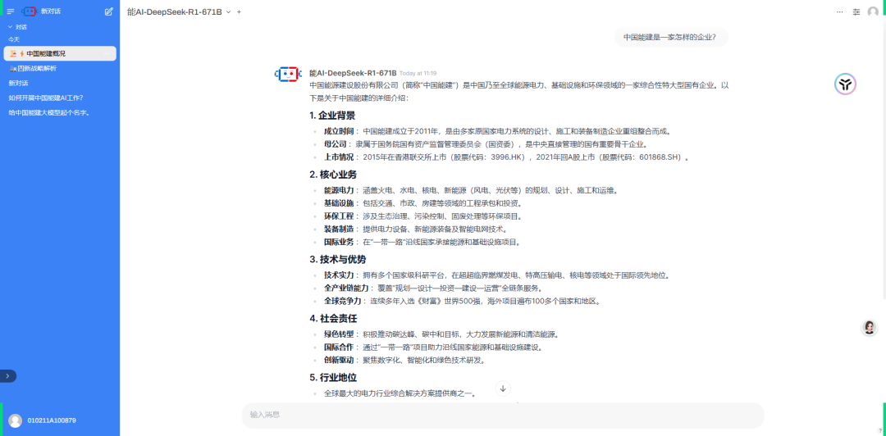Expand the side panel chevron arrow
The height and width of the screenshot is (436, 886).
click(x=7, y=375)
